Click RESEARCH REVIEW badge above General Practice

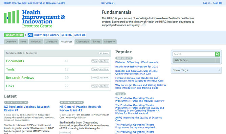point(72,102)
